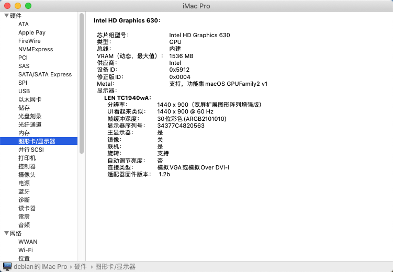Open the 打印机 printer entry

tap(27, 158)
